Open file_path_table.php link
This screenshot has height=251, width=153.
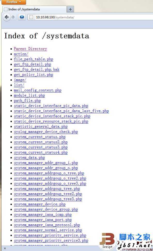[x=34, y=59]
